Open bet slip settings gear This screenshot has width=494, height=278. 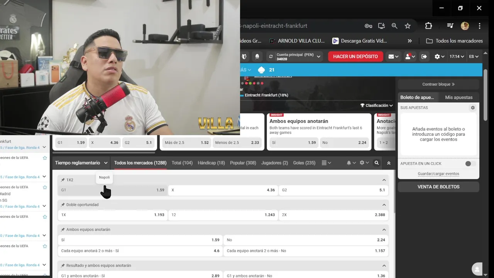pyautogui.click(x=473, y=108)
